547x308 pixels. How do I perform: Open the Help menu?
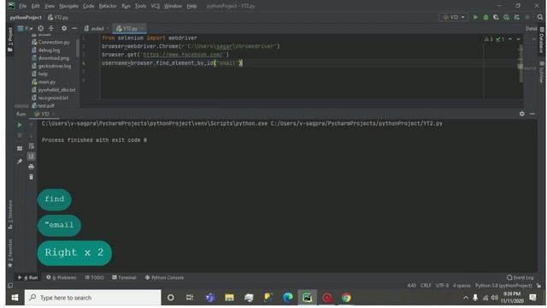click(191, 6)
